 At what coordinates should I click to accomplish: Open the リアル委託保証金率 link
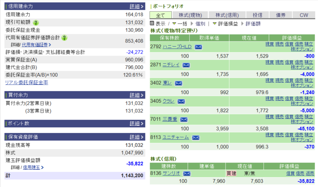[26, 82]
